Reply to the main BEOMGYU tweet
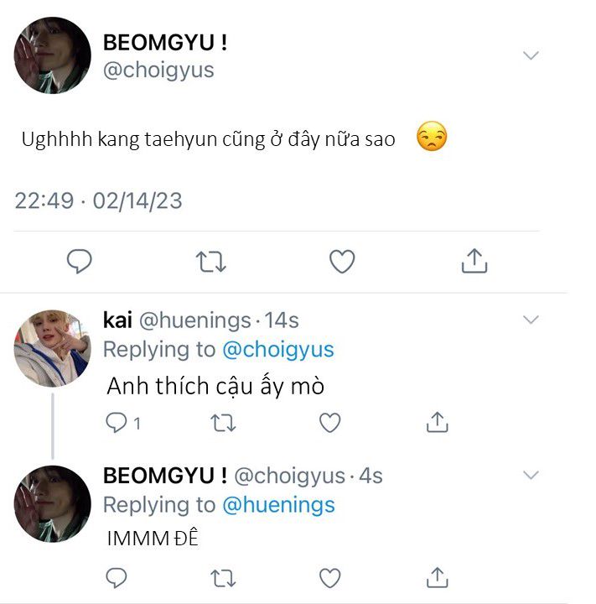Viewport: 596px width, 604px height. click(79, 262)
